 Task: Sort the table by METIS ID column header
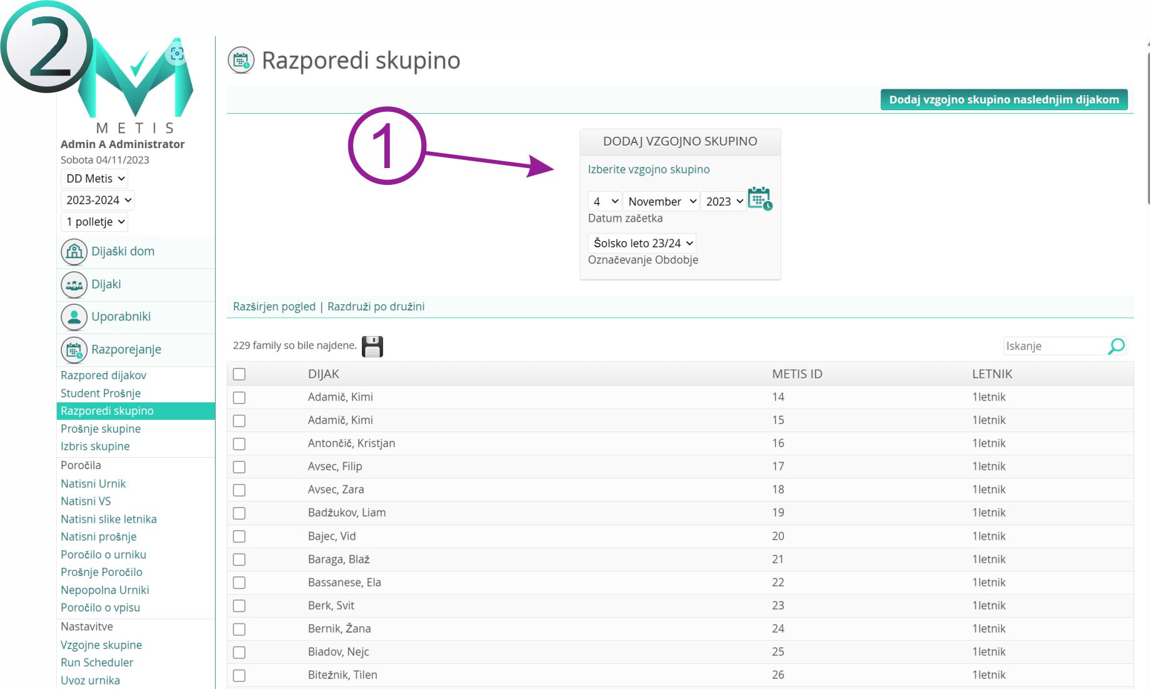(x=797, y=374)
